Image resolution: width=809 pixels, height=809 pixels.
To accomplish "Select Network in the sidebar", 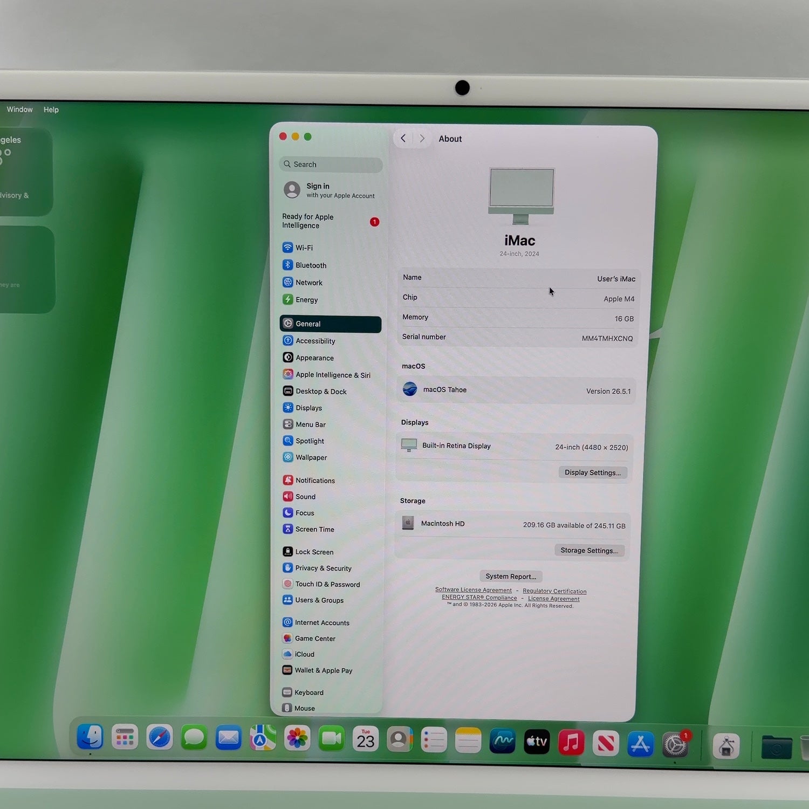I will tap(303, 282).
